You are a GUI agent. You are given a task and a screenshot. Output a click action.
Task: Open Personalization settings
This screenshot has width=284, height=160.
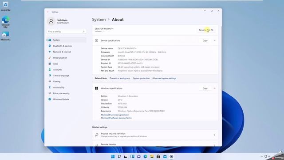click(66, 58)
